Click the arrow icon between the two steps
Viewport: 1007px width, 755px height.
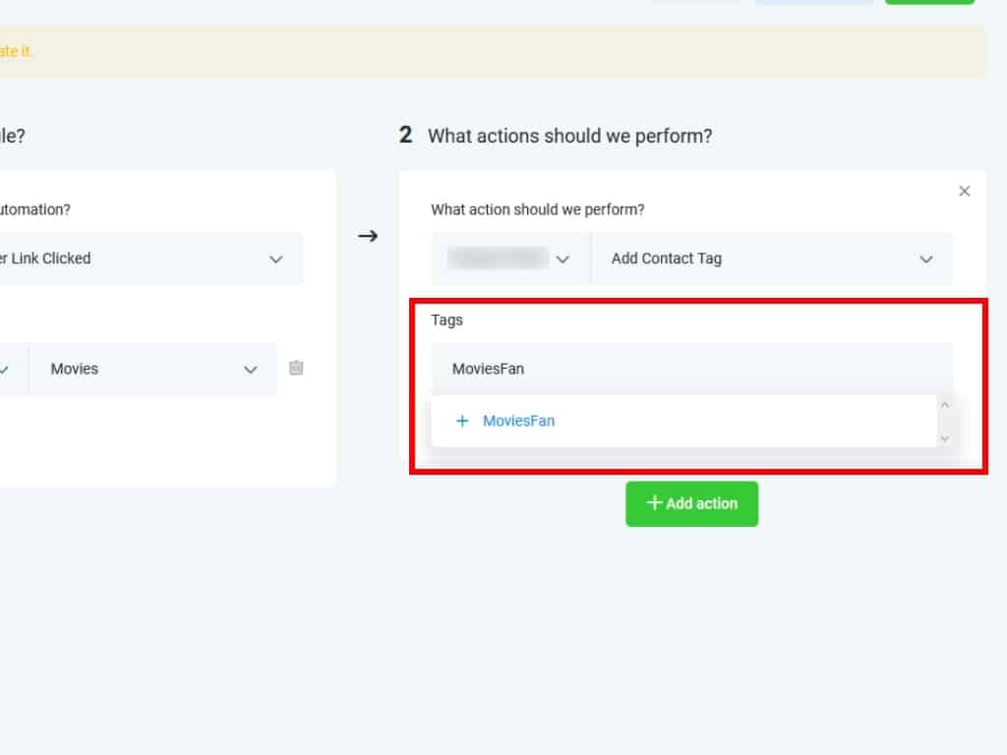pyautogui.click(x=368, y=237)
